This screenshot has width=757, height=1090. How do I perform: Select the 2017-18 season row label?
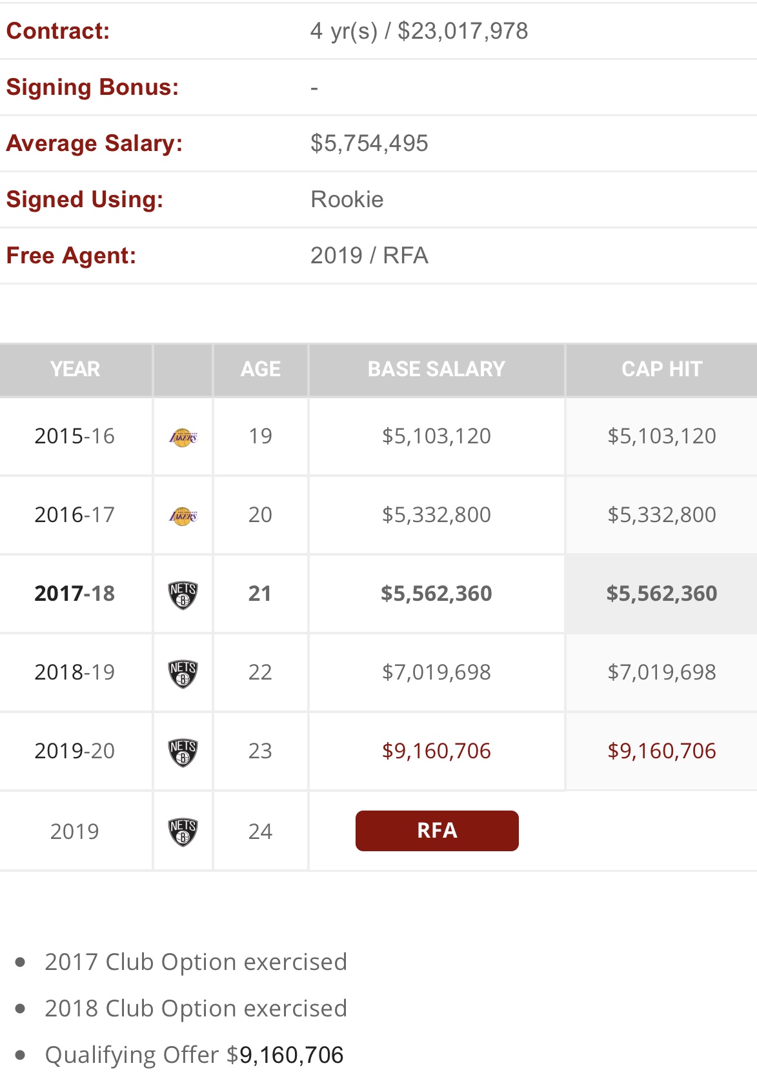[75, 594]
